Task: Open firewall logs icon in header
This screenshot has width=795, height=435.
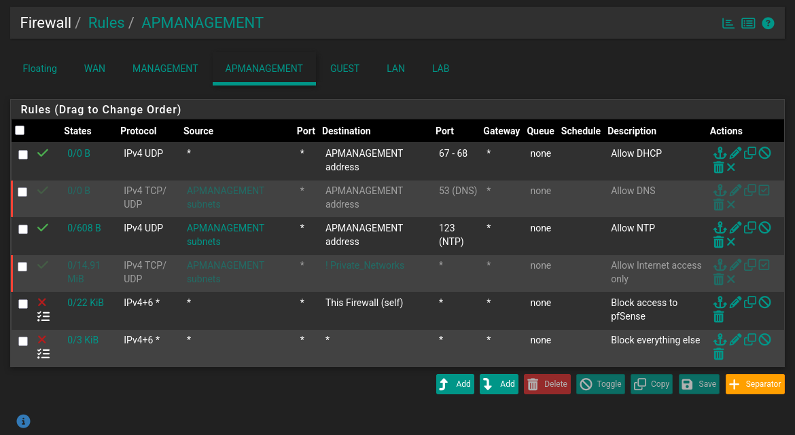Action: (x=748, y=23)
